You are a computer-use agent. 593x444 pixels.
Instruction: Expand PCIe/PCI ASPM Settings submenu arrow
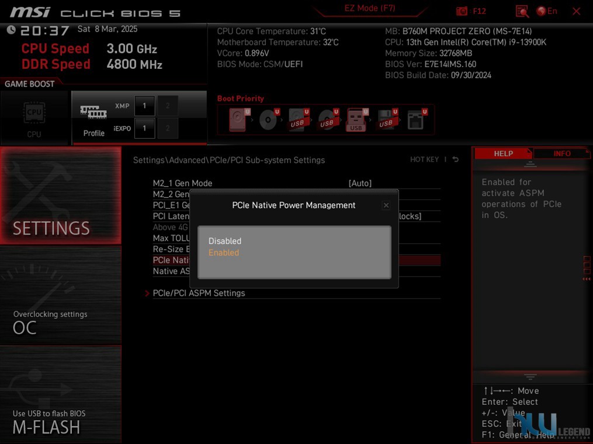click(x=147, y=293)
